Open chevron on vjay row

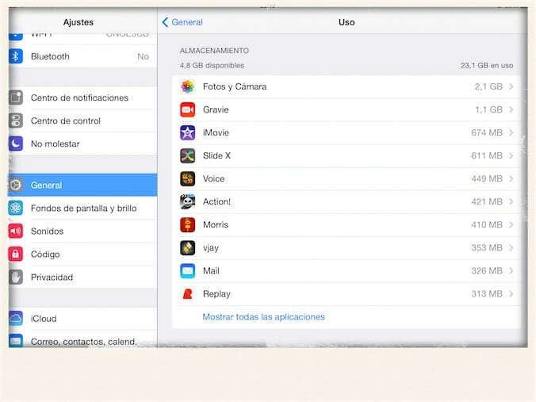click(511, 248)
